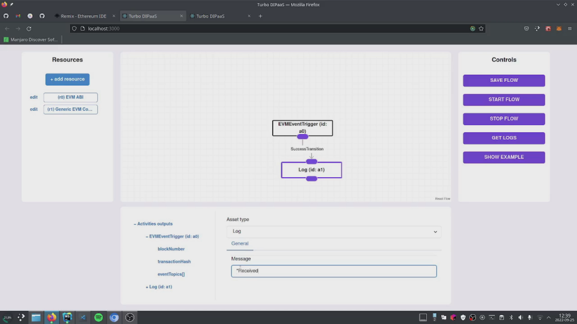Open the KDE application launcher
The image size is (577, 324).
pyautogui.click(x=21, y=318)
